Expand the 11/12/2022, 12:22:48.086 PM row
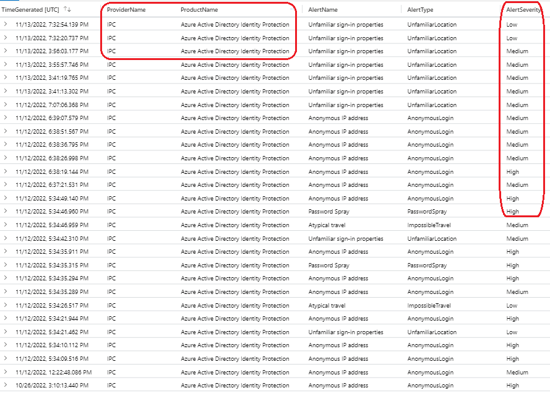This screenshot has height=393, width=550. [6, 373]
